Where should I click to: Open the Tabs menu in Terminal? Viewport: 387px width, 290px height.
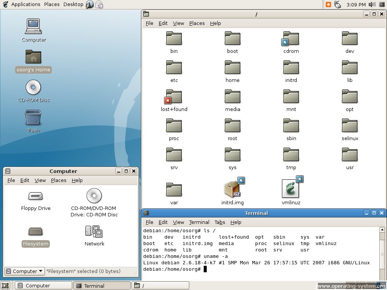pos(220,222)
